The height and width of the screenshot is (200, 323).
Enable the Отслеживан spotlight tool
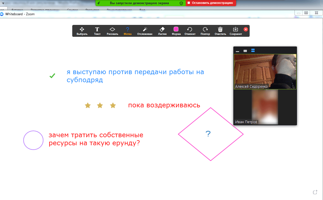click(x=145, y=31)
